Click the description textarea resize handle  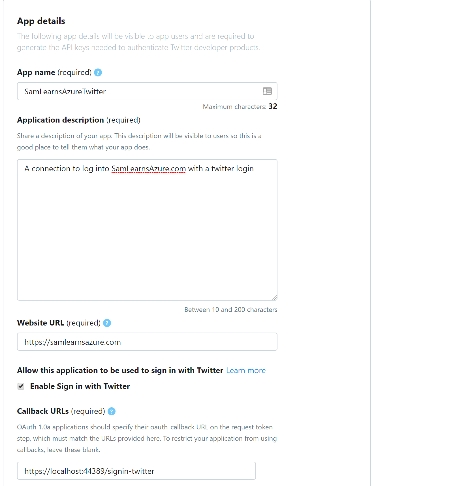[274, 297]
